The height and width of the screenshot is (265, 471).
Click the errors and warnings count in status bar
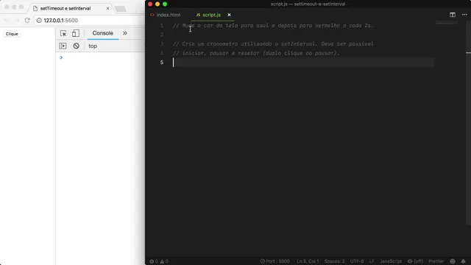[159, 261]
